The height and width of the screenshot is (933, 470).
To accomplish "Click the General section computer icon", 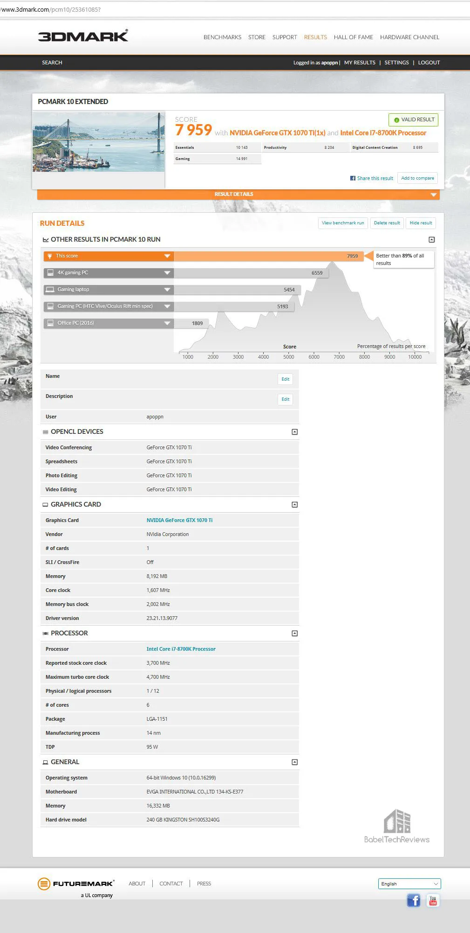I will coord(46,762).
